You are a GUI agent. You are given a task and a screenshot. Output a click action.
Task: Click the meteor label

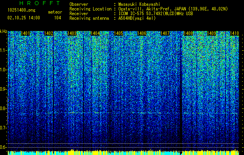coord(55,12)
